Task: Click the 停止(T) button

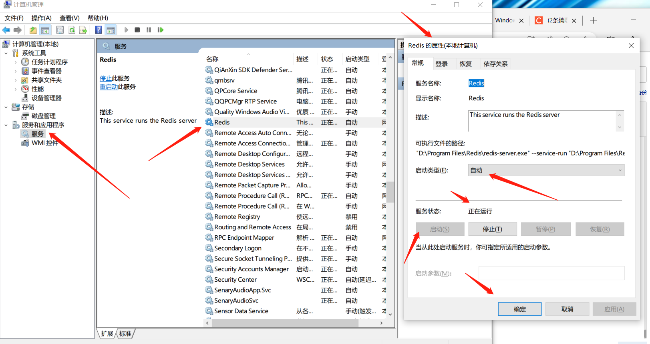Action: coord(492,229)
